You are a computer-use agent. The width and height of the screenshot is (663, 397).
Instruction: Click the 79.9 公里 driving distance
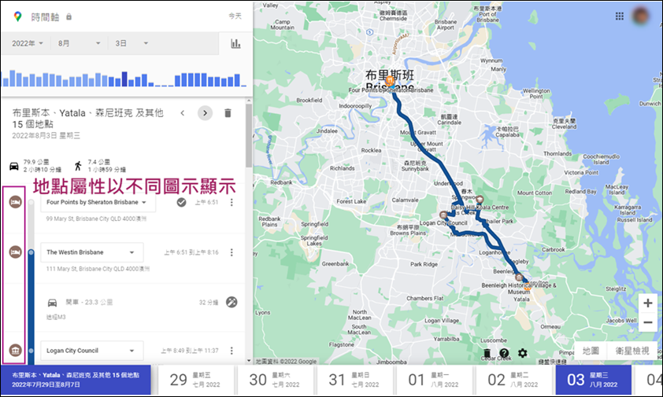point(36,162)
